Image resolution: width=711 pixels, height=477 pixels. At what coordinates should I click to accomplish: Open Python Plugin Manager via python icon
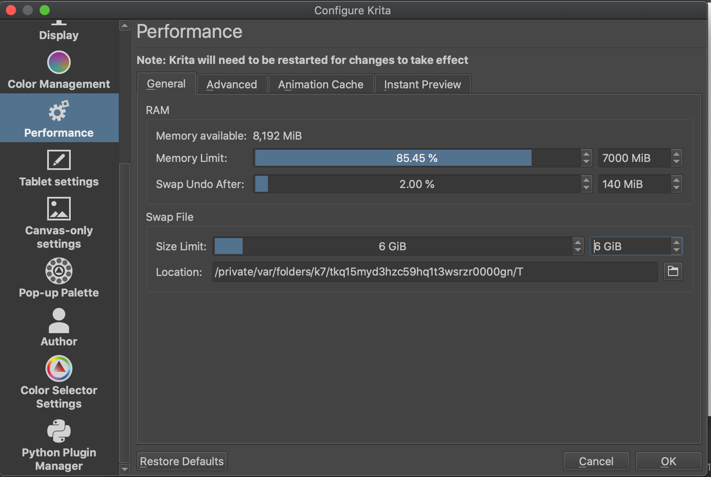pos(59,430)
